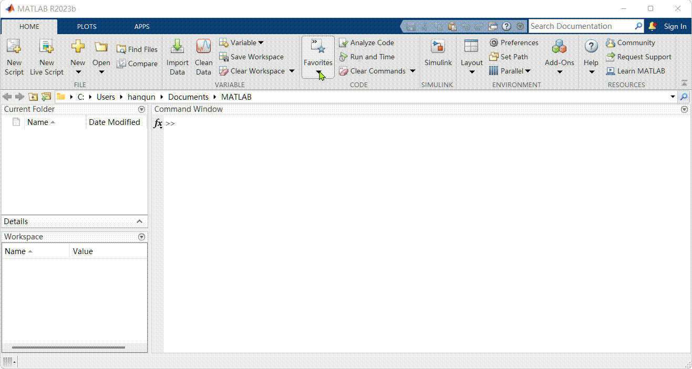Click the Open folder icon
This screenshot has width=692, height=369.
101,47
